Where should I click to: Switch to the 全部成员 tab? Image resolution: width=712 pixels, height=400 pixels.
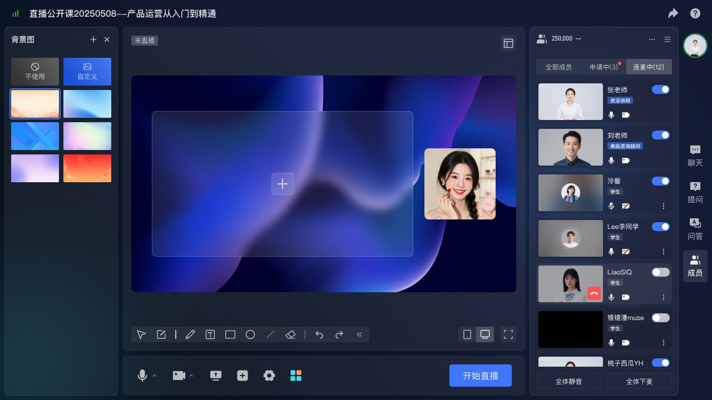coord(559,67)
